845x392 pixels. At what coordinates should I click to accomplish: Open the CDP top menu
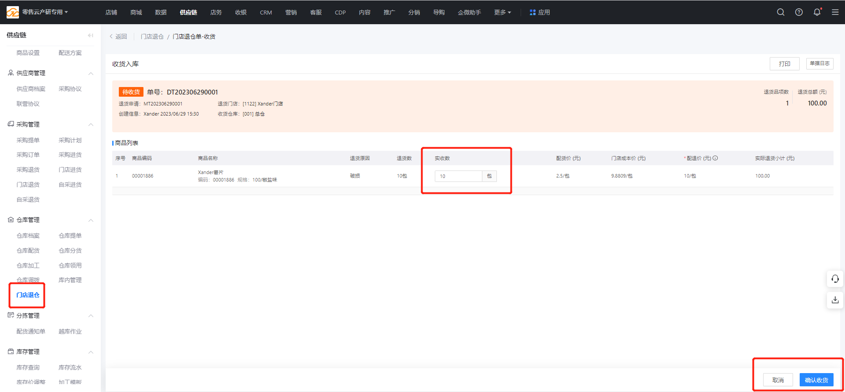(x=340, y=12)
